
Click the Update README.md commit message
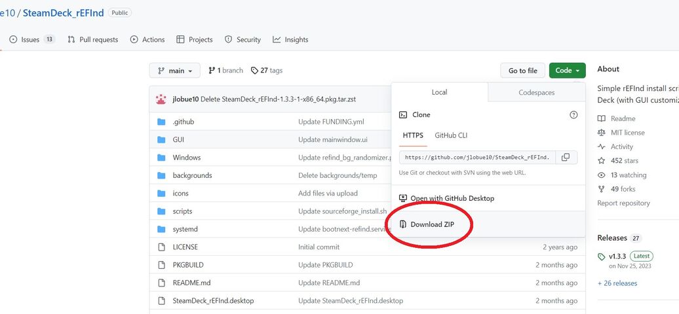coord(328,283)
